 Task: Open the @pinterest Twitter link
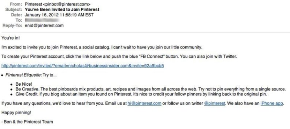(x=215, y=103)
